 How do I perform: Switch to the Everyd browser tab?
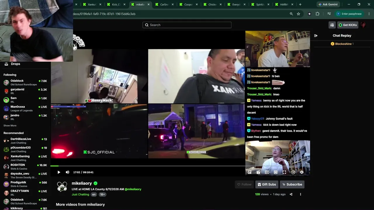[236, 4]
